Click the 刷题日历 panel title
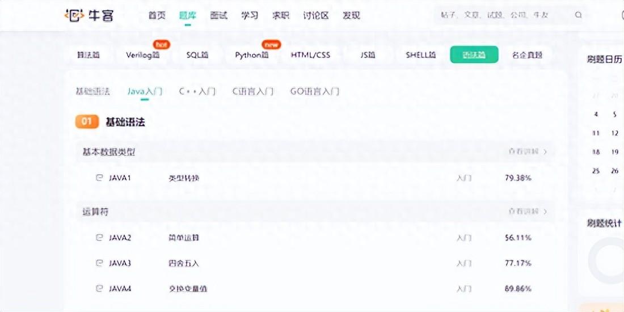The width and height of the screenshot is (624, 312). pos(605,60)
